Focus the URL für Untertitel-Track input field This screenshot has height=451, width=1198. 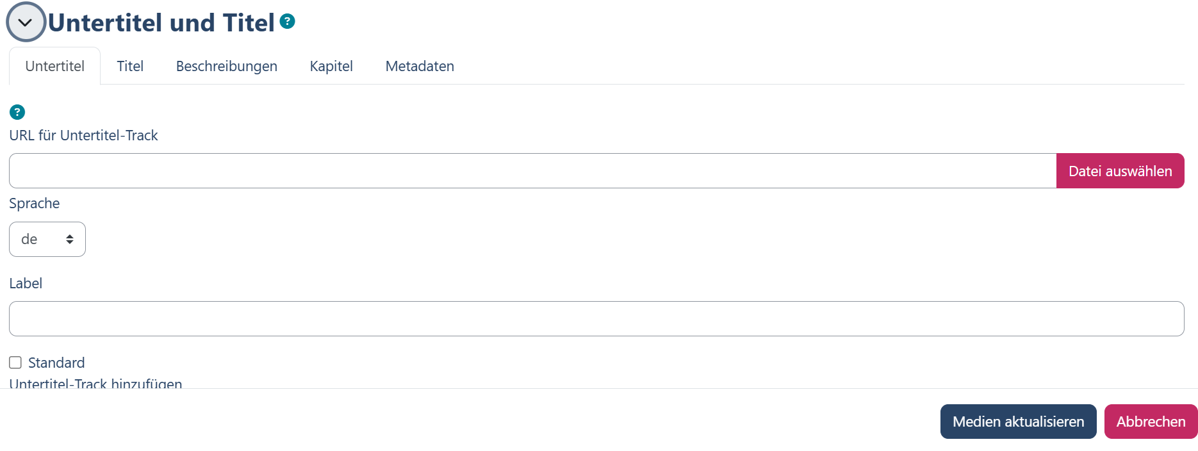[x=532, y=171]
